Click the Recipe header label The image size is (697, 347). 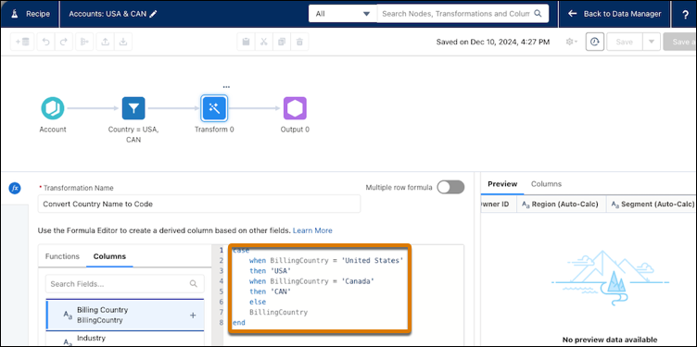tap(38, 14)
